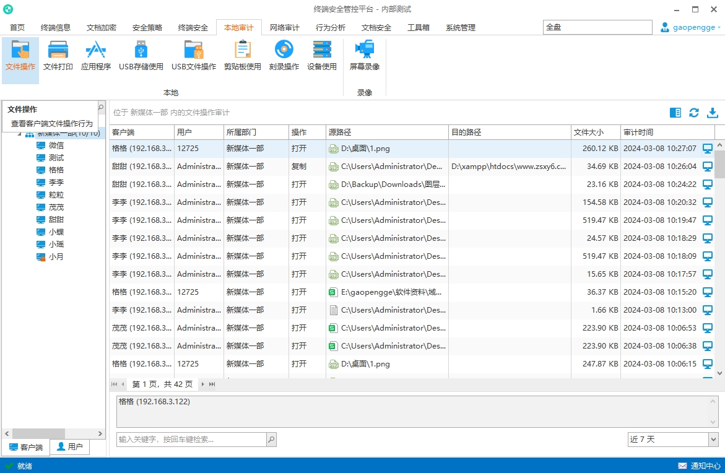This screenshot has height=473, width=725.
Task: Open the USB文件操作 audit icon
Action: pyautogui.click(x=194, y=56)
